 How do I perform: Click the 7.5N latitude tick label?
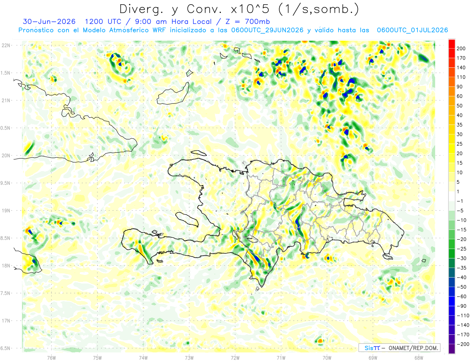[6, 293]
